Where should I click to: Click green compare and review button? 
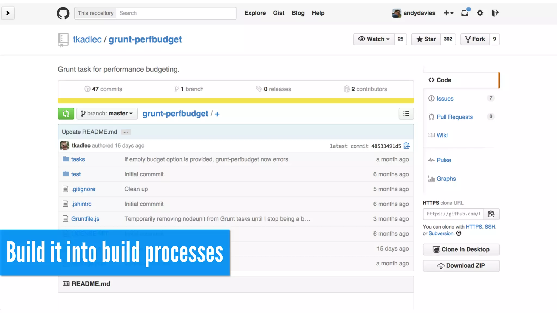click(x=66, y=114)
